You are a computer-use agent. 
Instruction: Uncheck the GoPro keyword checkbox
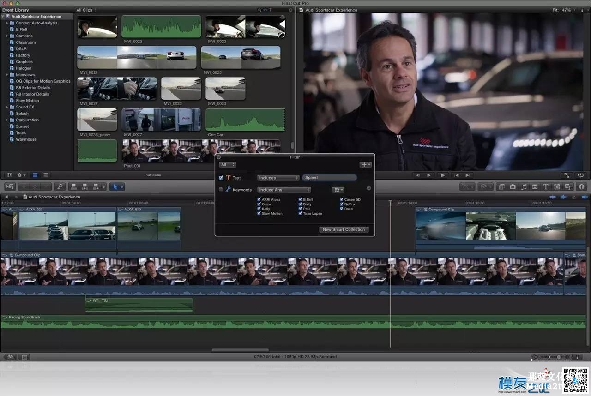click(342, 204)
